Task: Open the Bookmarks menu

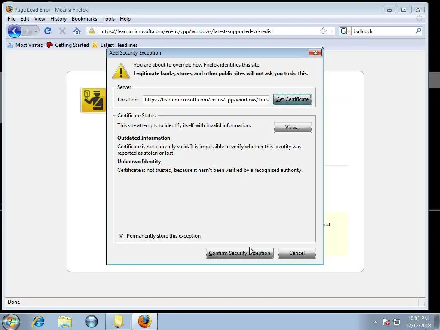Action: point(84,19)
